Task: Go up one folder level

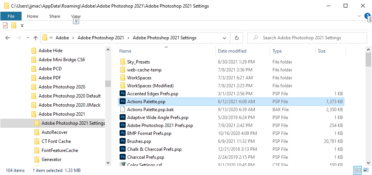Action: (x=36, y=38)
